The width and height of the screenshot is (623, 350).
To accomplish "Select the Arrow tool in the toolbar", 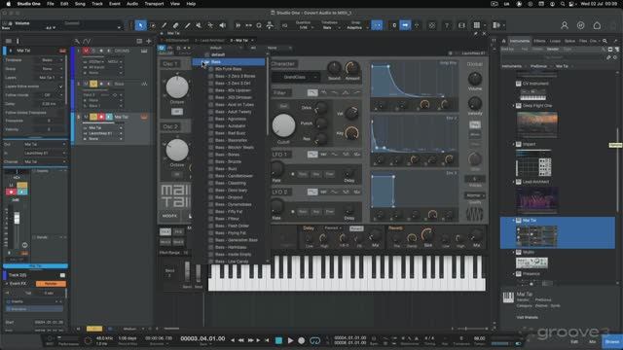I will [x=140, y=25].
